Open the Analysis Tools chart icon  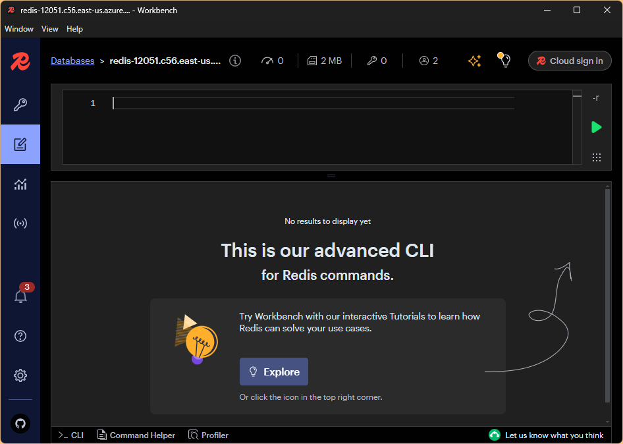coord(20,184)
